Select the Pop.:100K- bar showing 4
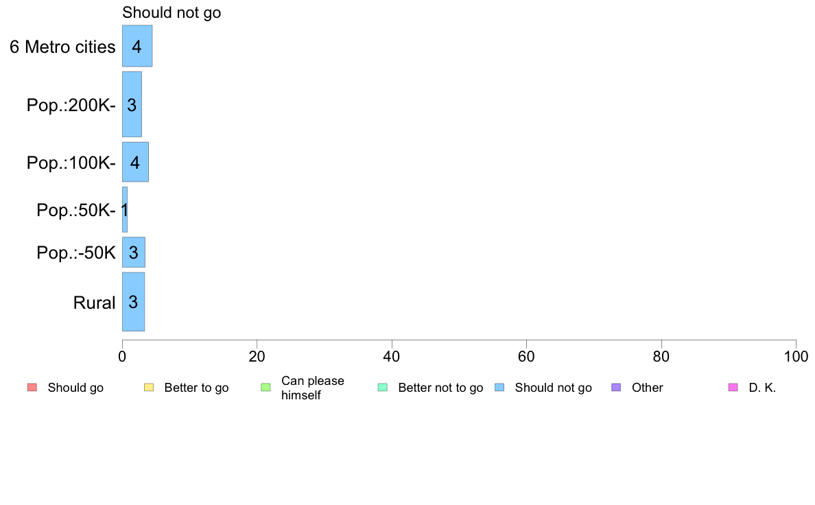Viewport: 815px width, 505px height. pos(135,162)
